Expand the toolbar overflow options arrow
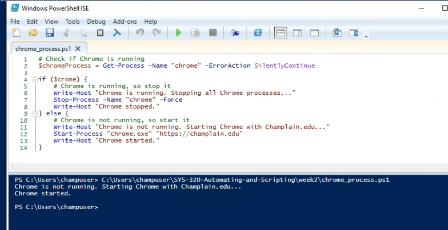The width and height of the screenshot is (448, 230). tap(366, 35)
